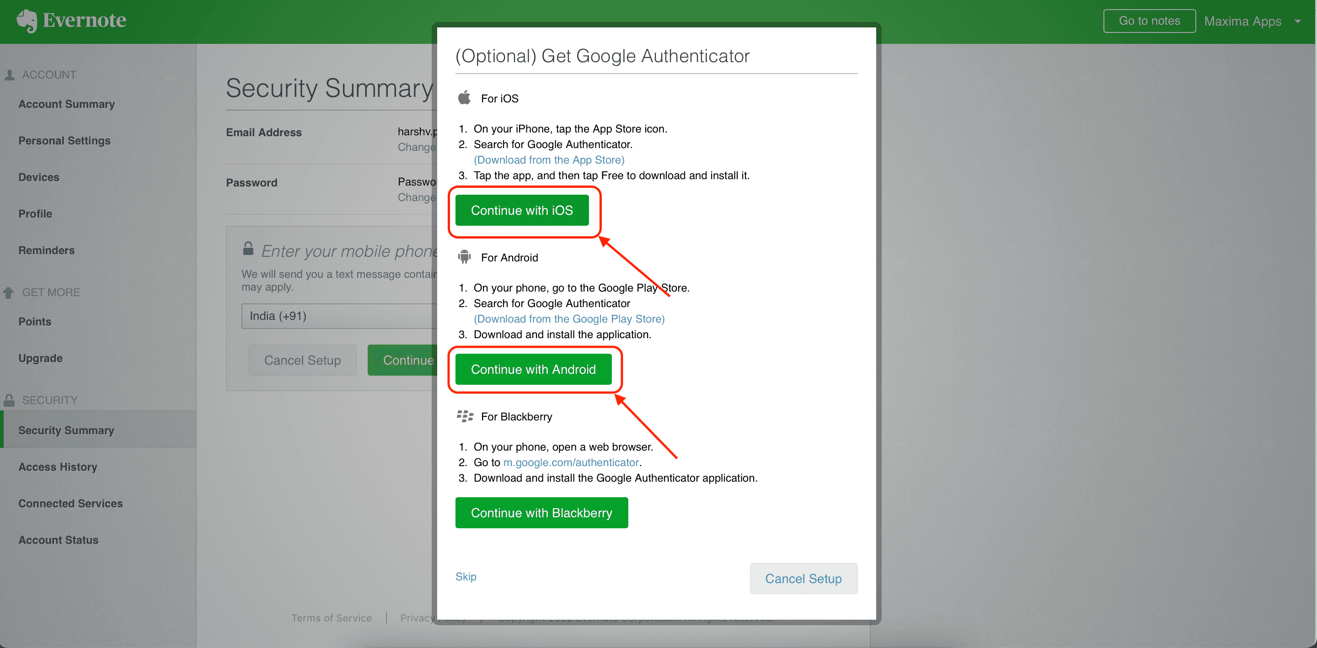Image resolution: width=1317 pixels, height=648 pixels.
Task: Click the "Email Address" label
Action: (x=264, y=133)
